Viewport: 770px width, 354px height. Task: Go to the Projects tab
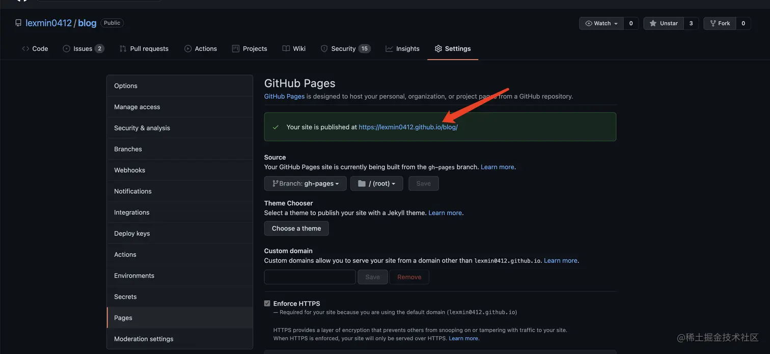[x=250, y=48]
